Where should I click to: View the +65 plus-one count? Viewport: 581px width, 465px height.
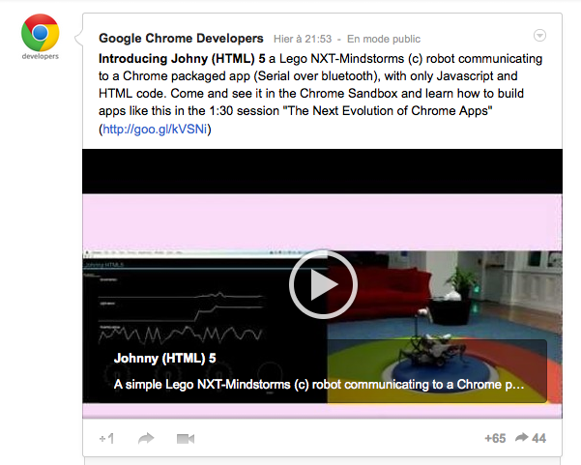click(x=495, y=438)
